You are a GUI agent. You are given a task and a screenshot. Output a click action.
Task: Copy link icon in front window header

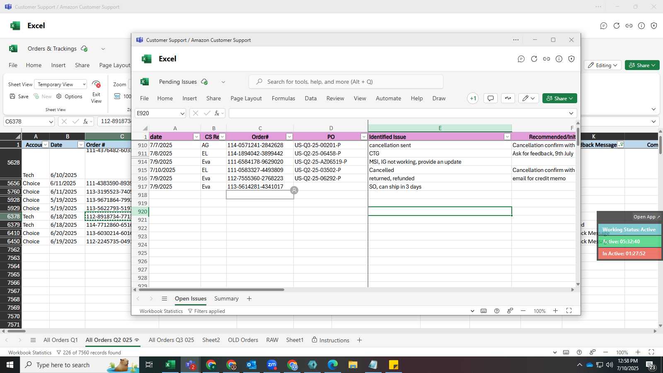[x=547, y=59]
